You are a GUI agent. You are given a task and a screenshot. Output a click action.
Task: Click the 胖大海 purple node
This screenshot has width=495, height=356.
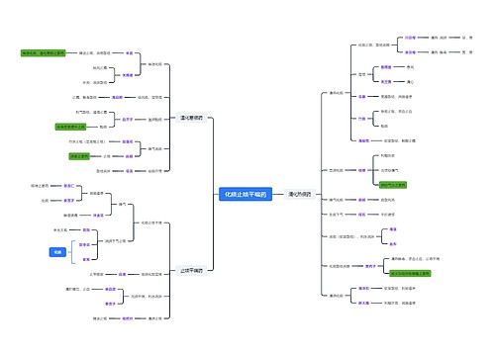(363, 303)
